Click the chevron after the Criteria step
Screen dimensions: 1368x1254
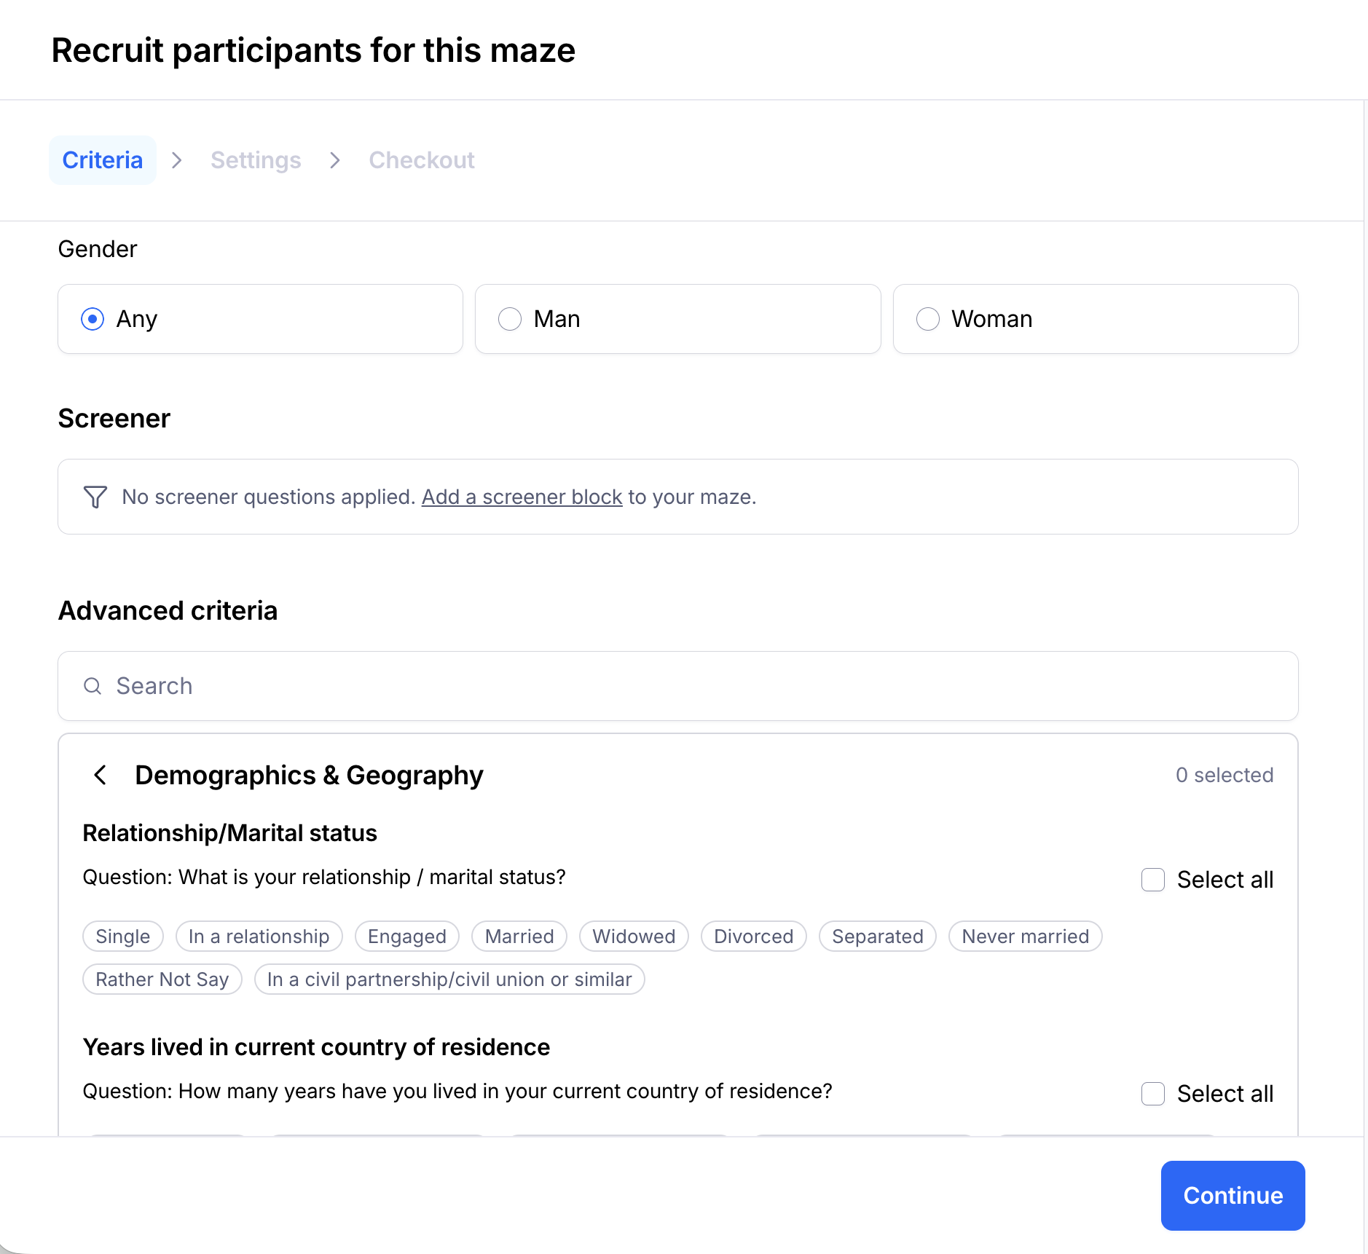click(x=177, y=160)
